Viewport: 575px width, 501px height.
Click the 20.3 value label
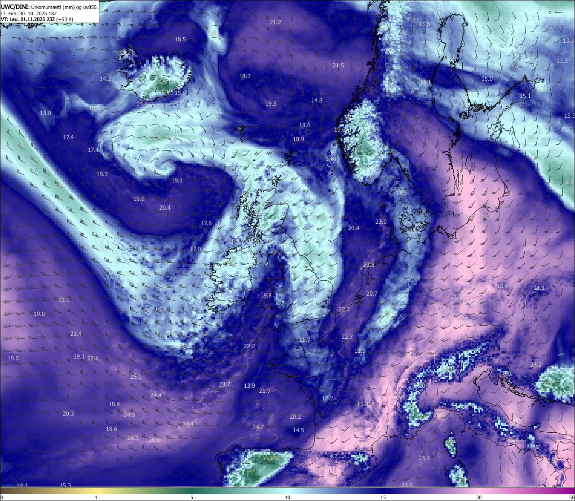[x=68, y=414]
